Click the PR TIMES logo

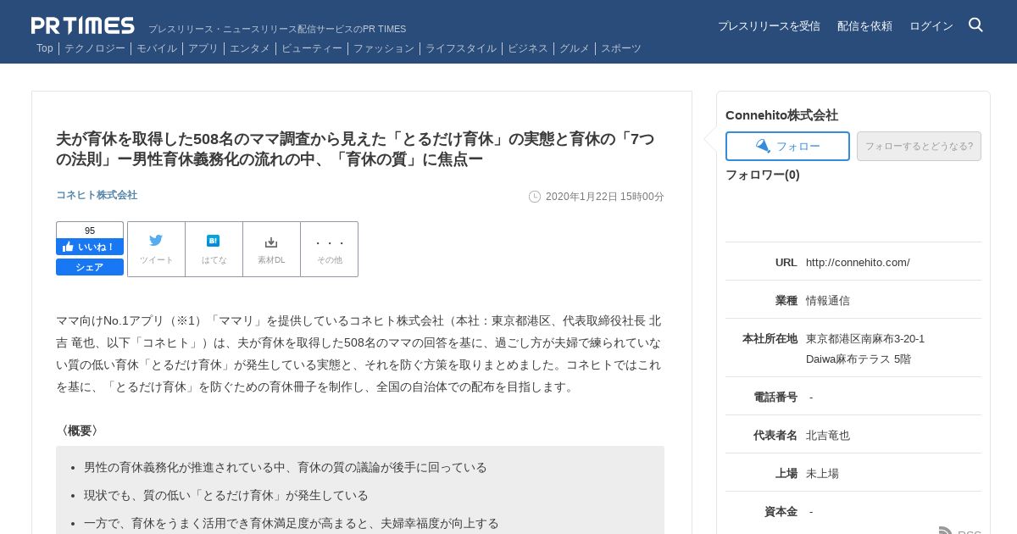83,25
